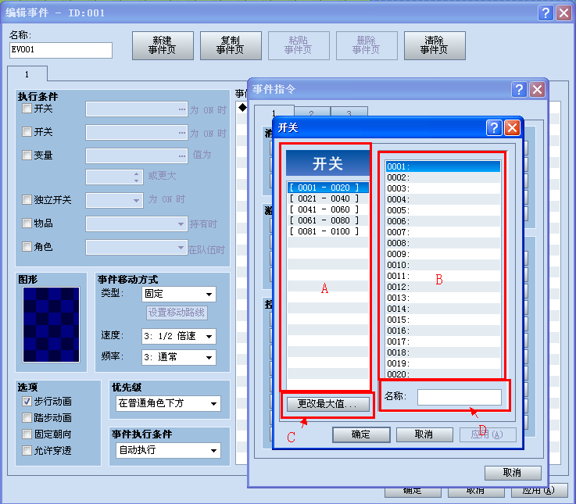Uncheck 步行动画 option
Image resolution: width=576 pixels, height=504 pixels.
pos(27,401)
